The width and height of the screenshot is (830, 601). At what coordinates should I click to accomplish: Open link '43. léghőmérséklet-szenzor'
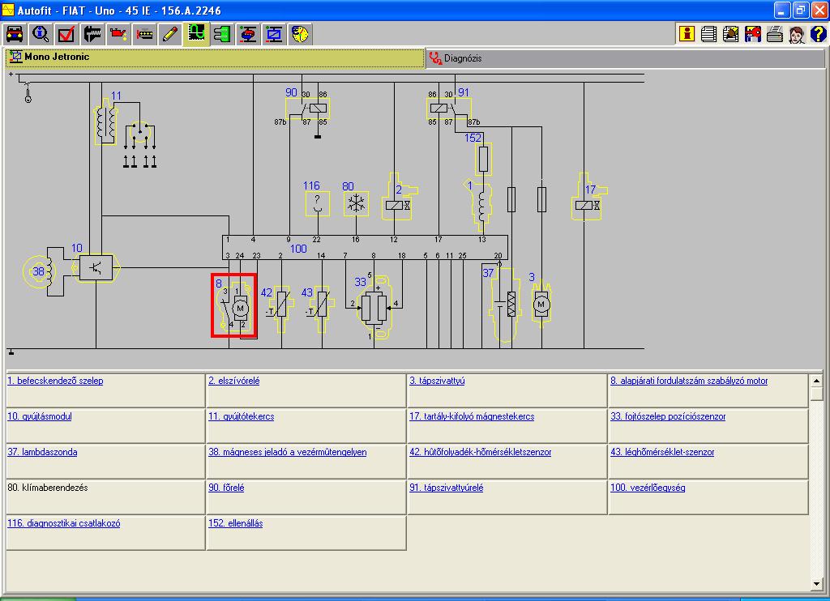663,452
